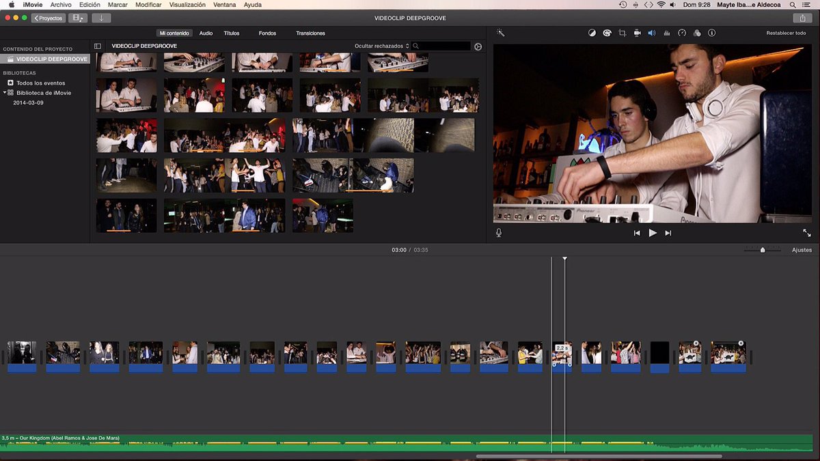
Task: Select VIDEOCLIP DEEPGROOVE in project content sidebar
Action: point(45,59)
